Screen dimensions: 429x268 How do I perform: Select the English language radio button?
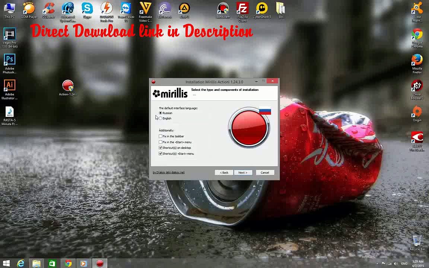pyautogui.click(x=161, y=118)
